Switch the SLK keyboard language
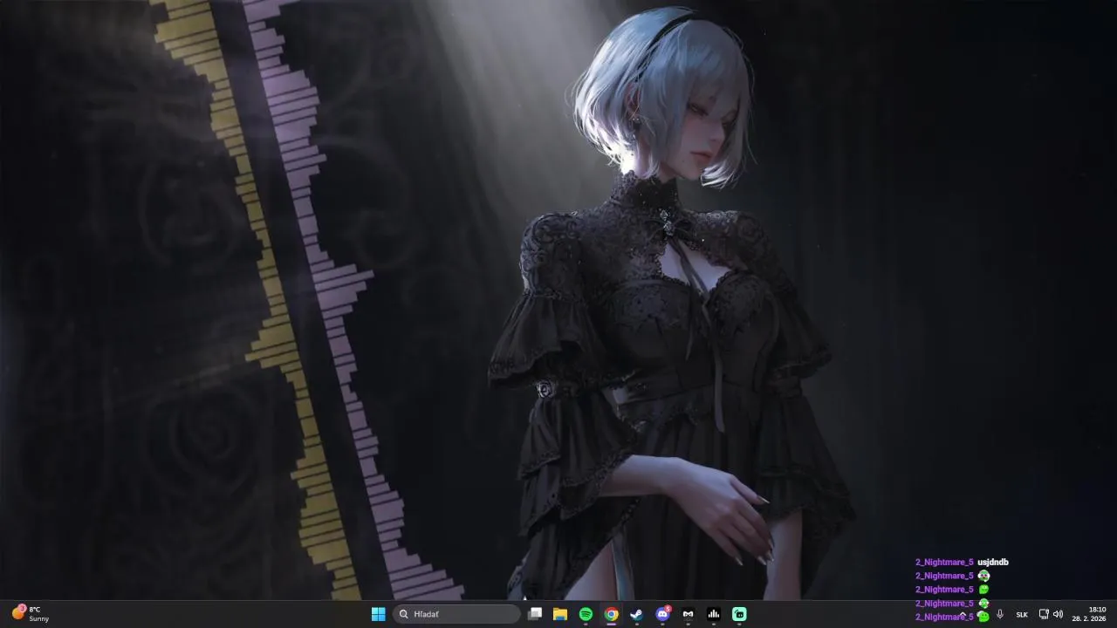 1022,614
